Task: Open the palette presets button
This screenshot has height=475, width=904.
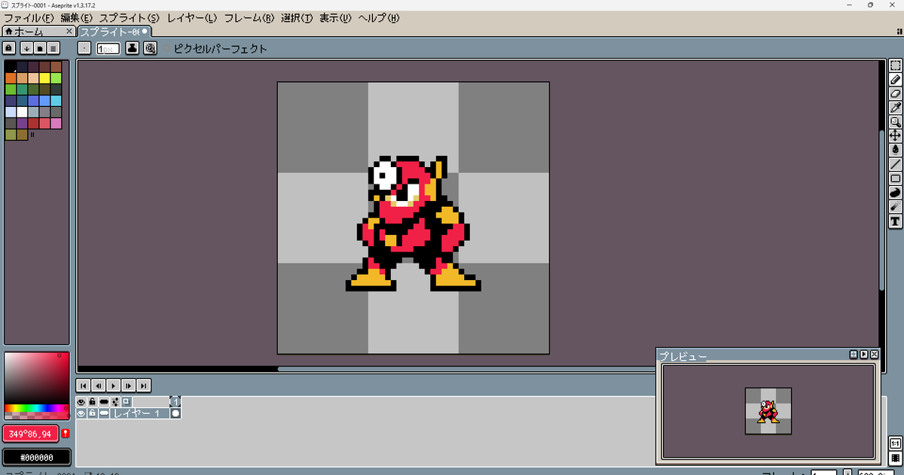Action: coord(40,48)
